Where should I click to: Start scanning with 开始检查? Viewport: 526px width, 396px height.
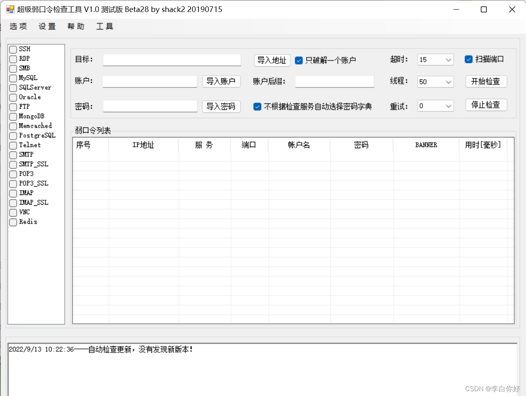click(x=486, y=81)
